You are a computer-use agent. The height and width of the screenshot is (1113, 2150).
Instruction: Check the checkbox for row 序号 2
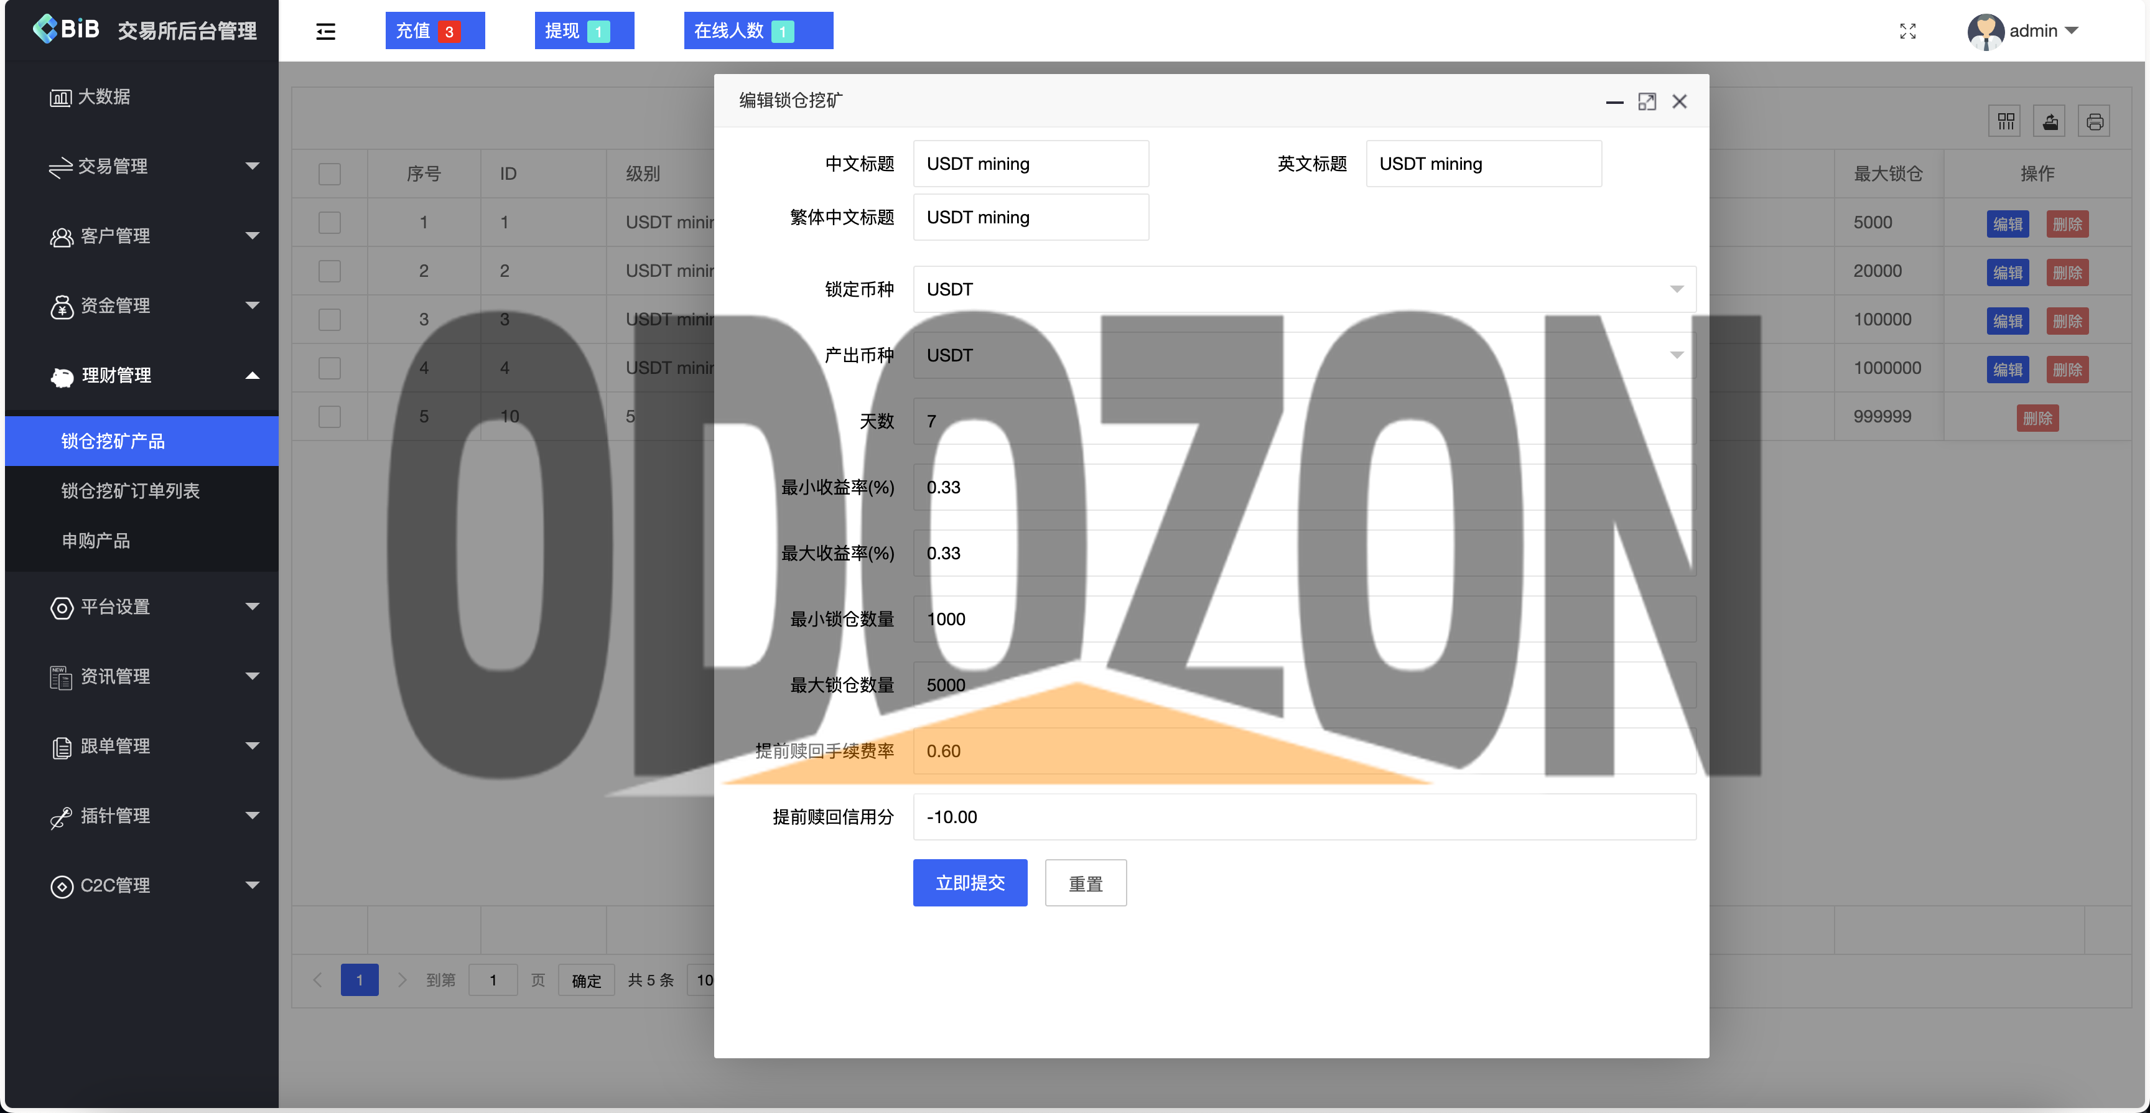pyautogui.click(x=330, y=271)
